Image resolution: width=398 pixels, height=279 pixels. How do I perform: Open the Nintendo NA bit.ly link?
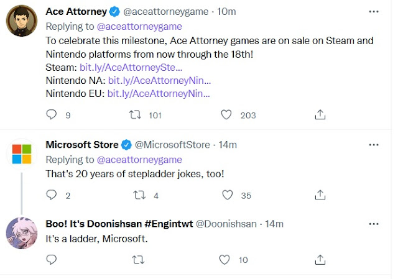click(x=160, y=81)
